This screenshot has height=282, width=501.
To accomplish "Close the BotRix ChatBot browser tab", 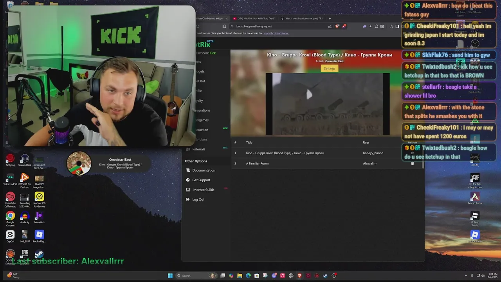I will 227,18.
